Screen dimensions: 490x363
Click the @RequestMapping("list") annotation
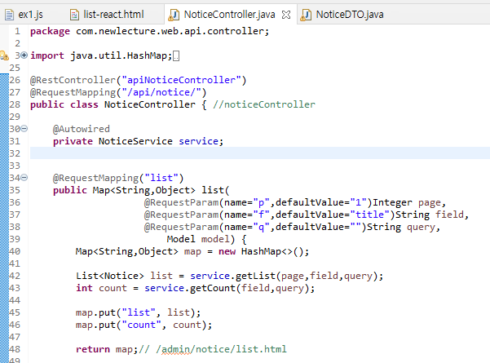tap(118, 178)
